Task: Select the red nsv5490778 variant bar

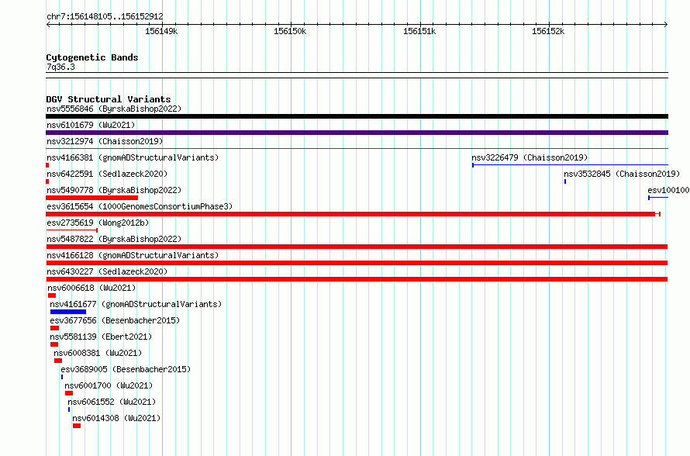Action: click(x=91, y=198)
